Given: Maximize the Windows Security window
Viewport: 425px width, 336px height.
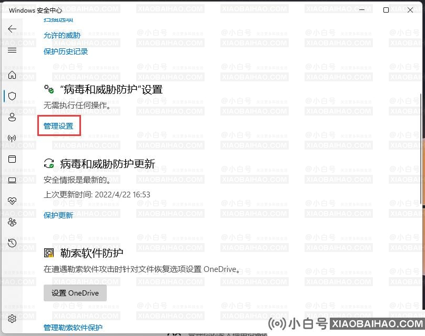Looking at the screenshot, I should pos(386,10).
